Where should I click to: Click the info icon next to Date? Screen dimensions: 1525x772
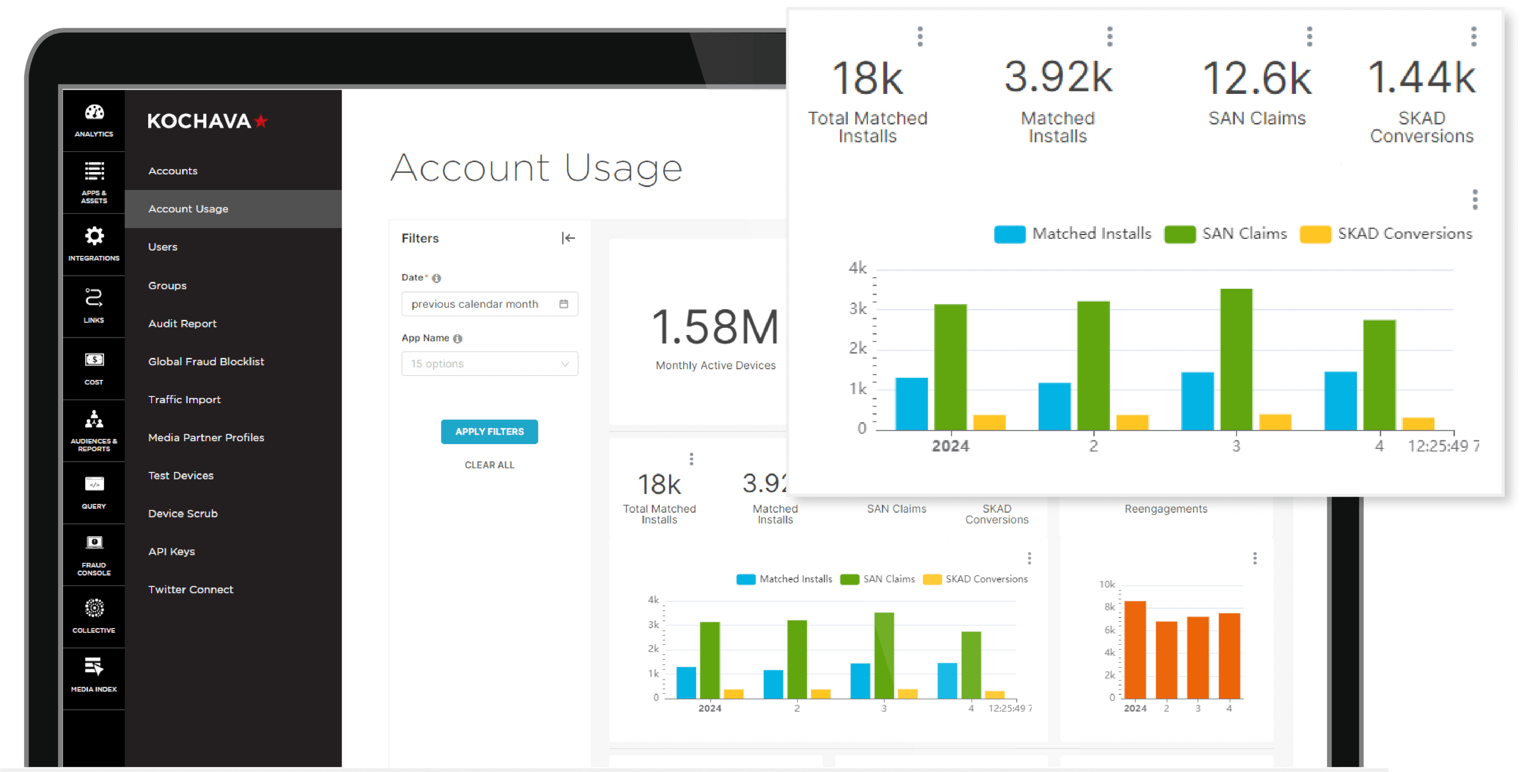(437, 278)
